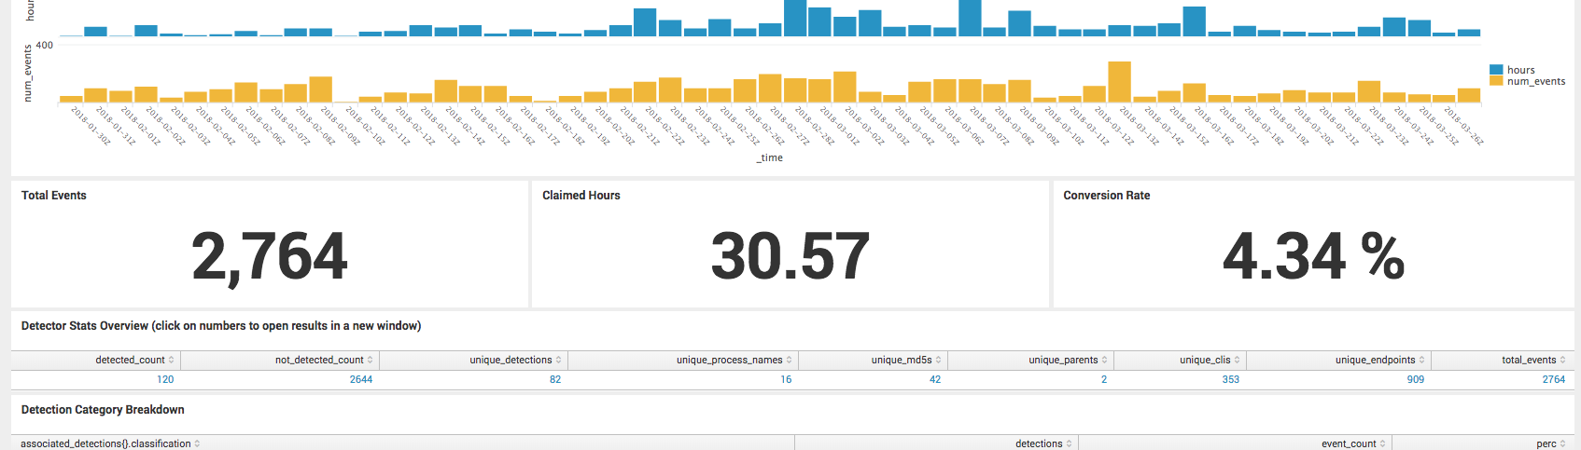Viewport: 1581px width, 450px height.
Task: Click the Total Events 2,764 single value
Action: [x=269, y=256]
